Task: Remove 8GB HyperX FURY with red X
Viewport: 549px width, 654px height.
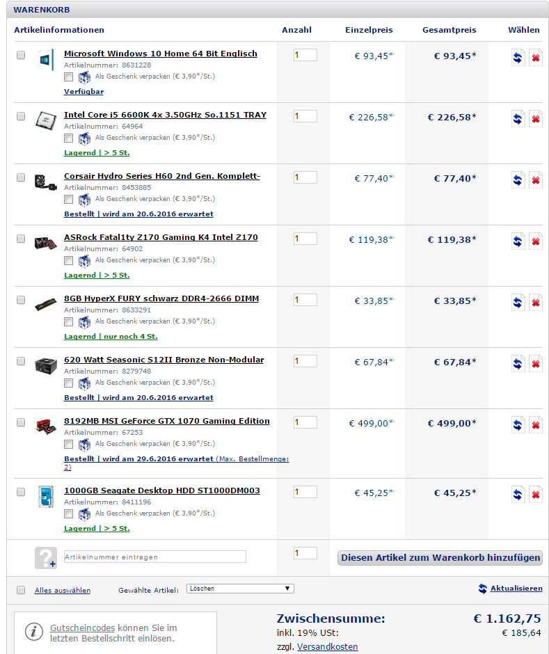Action: tap(536, 303)
